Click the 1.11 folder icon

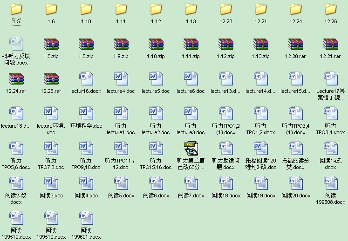click(x=121, y=9)
